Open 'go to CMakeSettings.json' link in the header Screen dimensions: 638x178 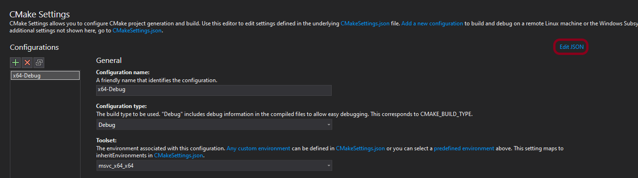point(137,31)
